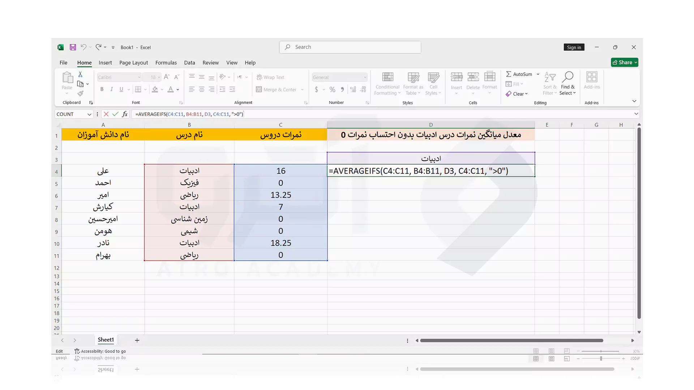Click the Add-ins icon
Viewport: 694px width, 390px height.
tap(592, 77)
